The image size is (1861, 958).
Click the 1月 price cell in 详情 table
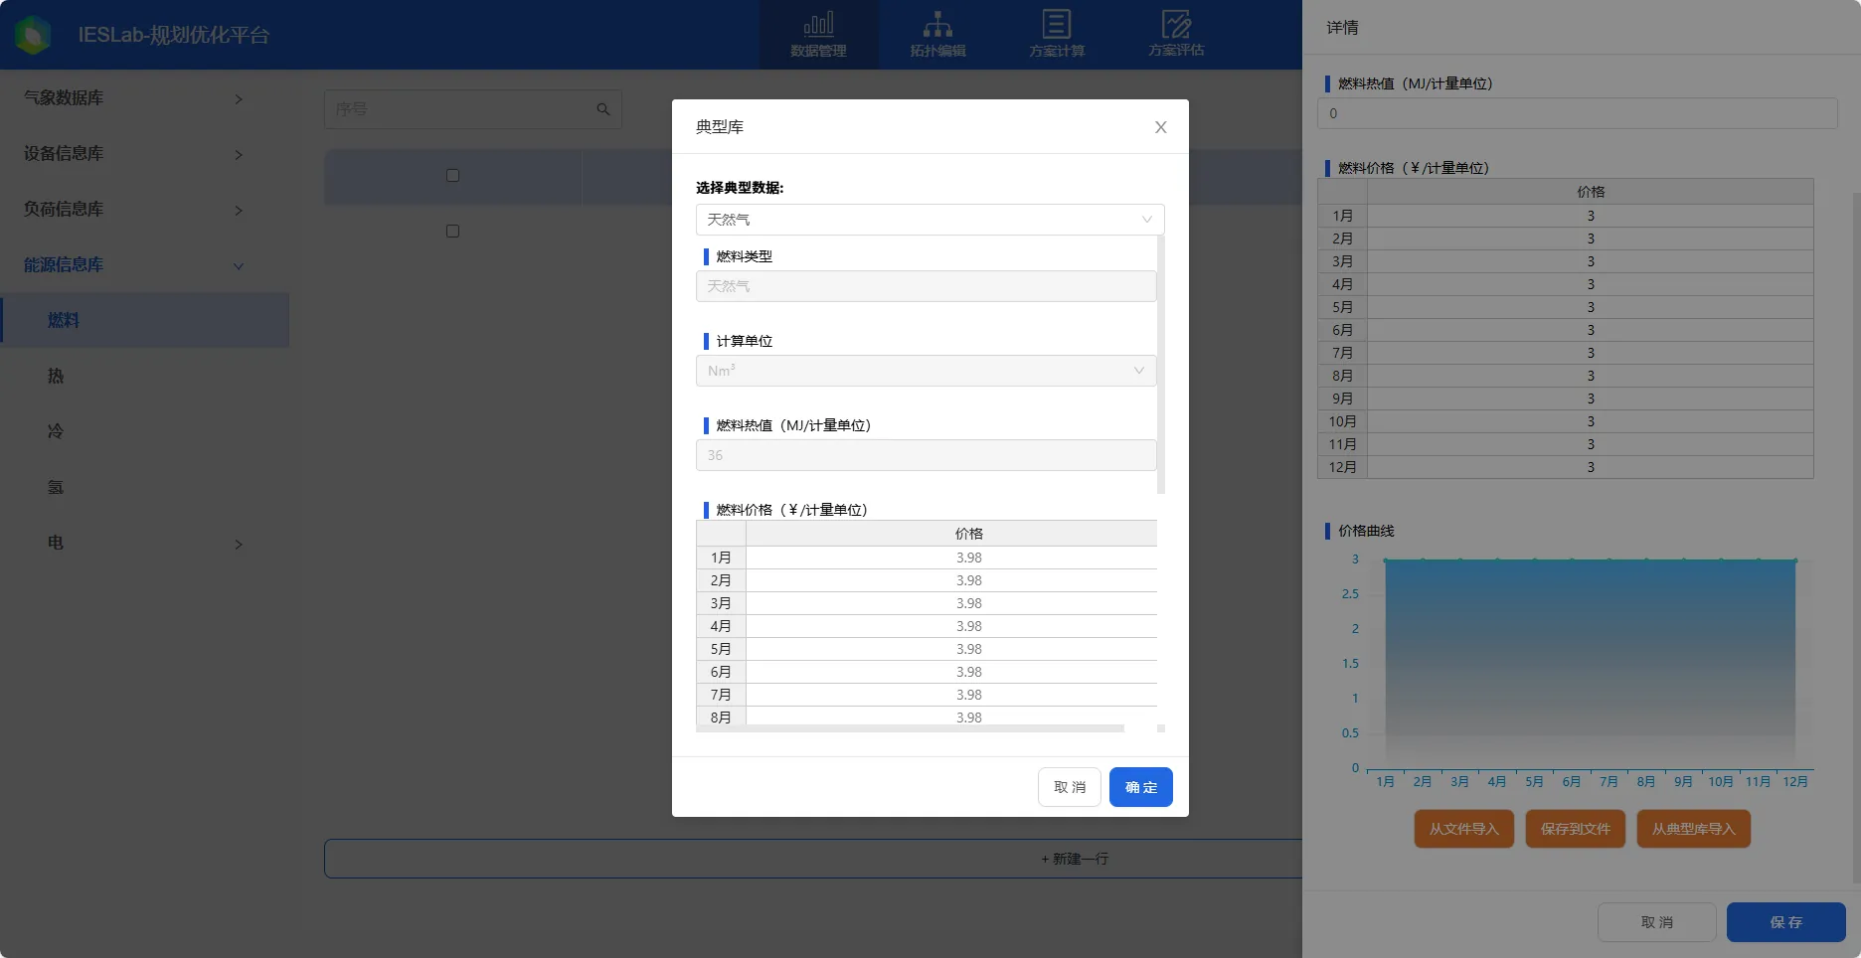point(1591,216)
